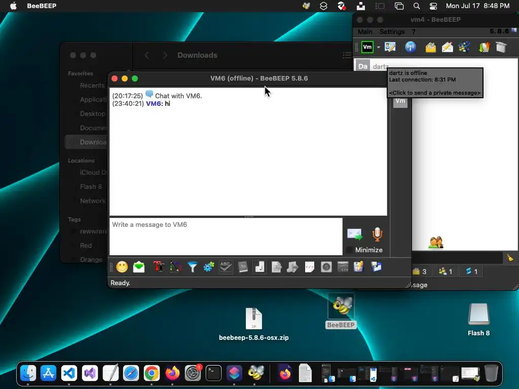Click the BeeBEEP bee in the Dock
This screenshot has height=389, width=519.
255,373
